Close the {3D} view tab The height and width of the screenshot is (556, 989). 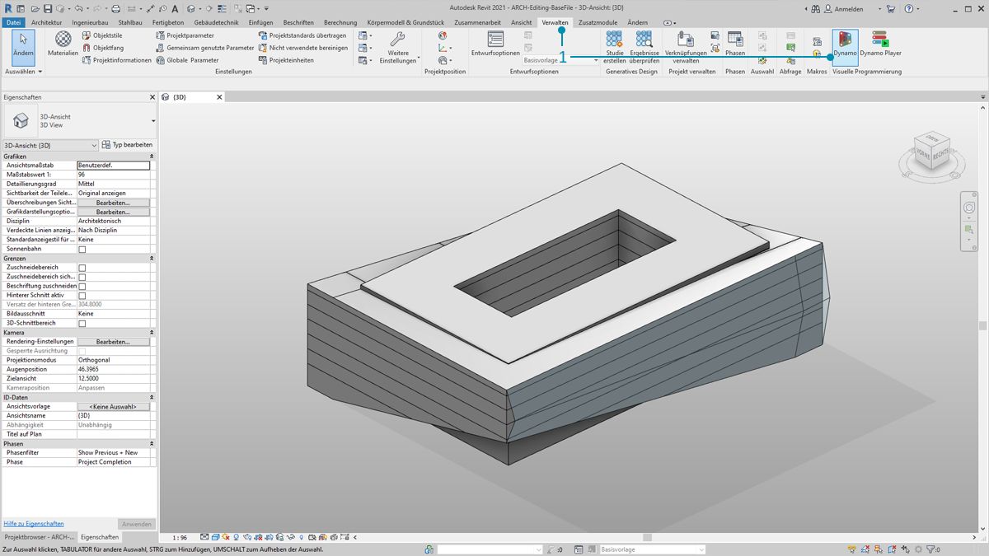(219, 97)
